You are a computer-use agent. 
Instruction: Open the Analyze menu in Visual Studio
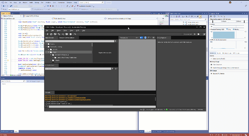[48, 2]
